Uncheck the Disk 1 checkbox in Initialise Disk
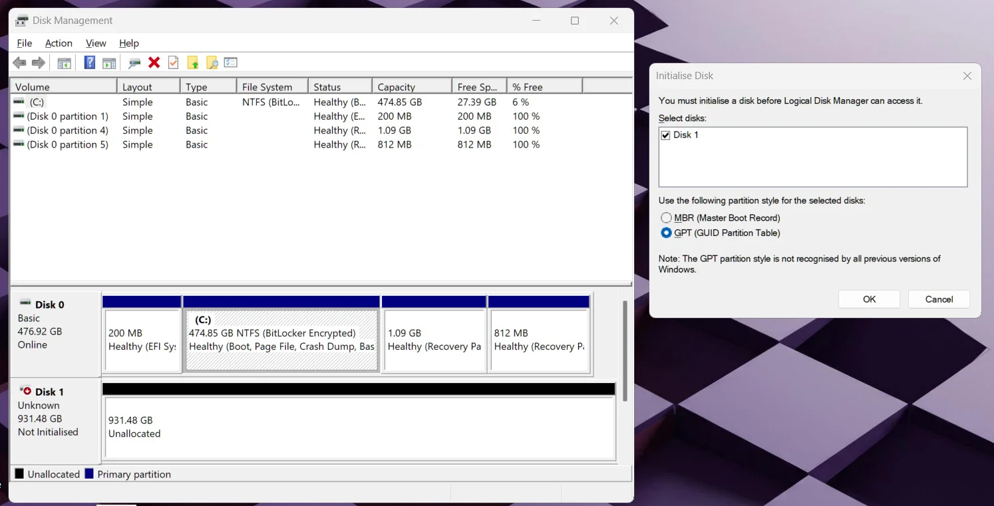The width and height of the screenshot is (994, 506). (x=665, y=135)
